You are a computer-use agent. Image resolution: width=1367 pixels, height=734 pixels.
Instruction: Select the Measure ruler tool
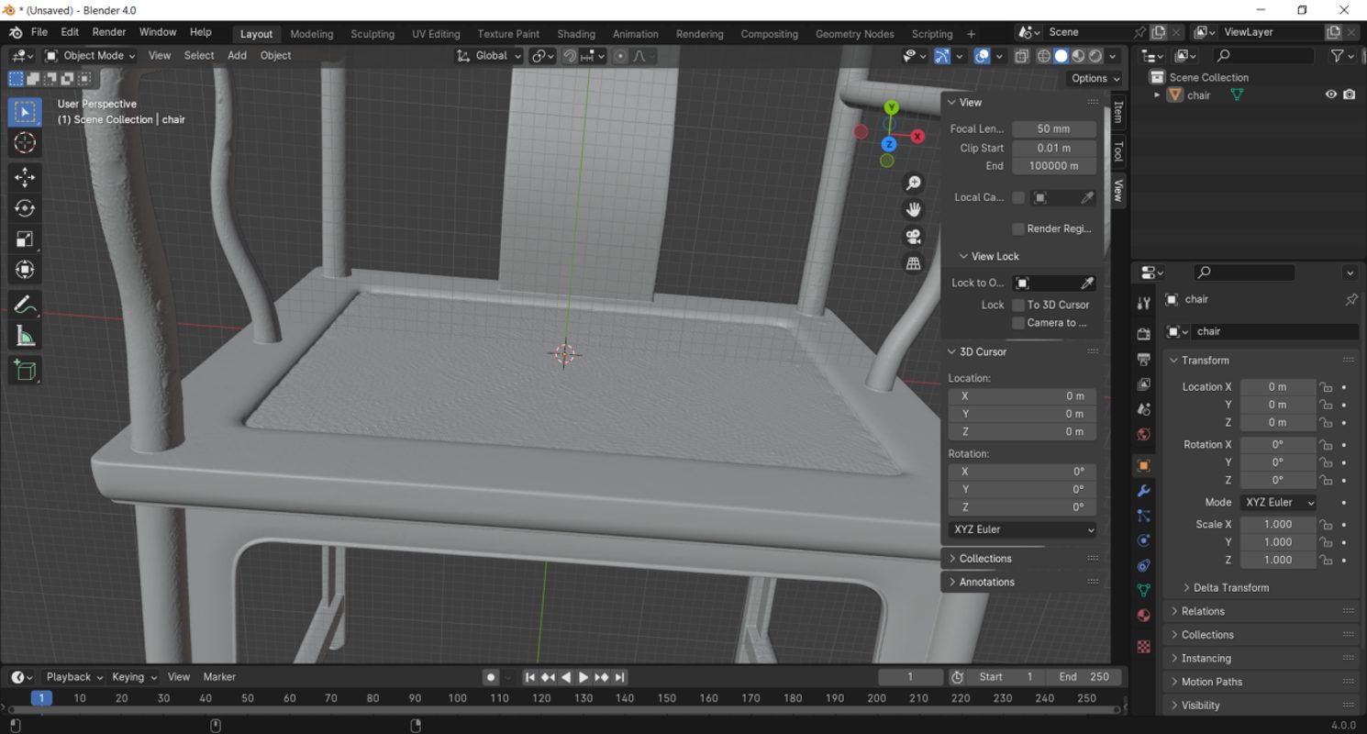pos(25,336)
